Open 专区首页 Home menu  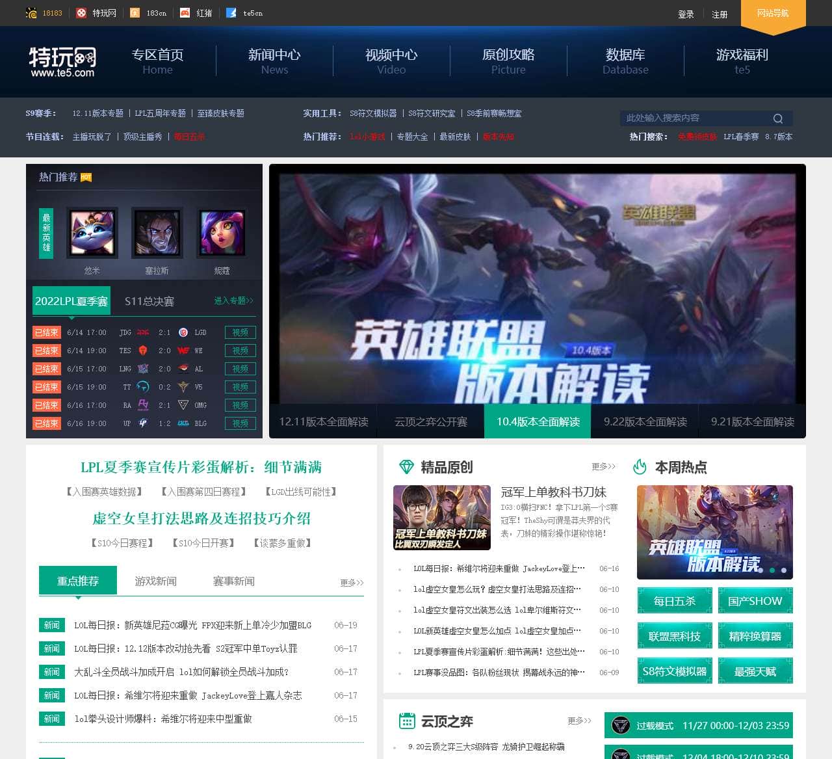(x=157, y=61)
